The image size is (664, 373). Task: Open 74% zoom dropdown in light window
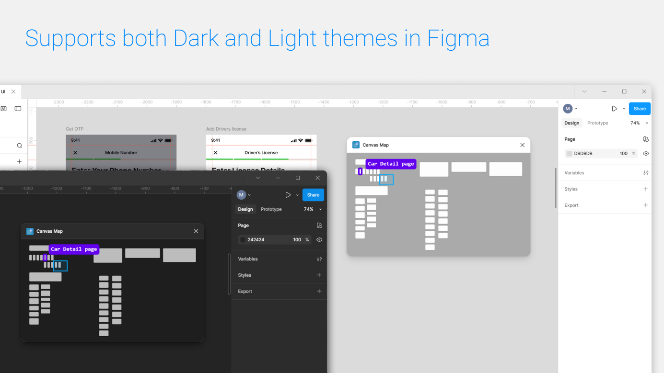click(x=640, y=123)
